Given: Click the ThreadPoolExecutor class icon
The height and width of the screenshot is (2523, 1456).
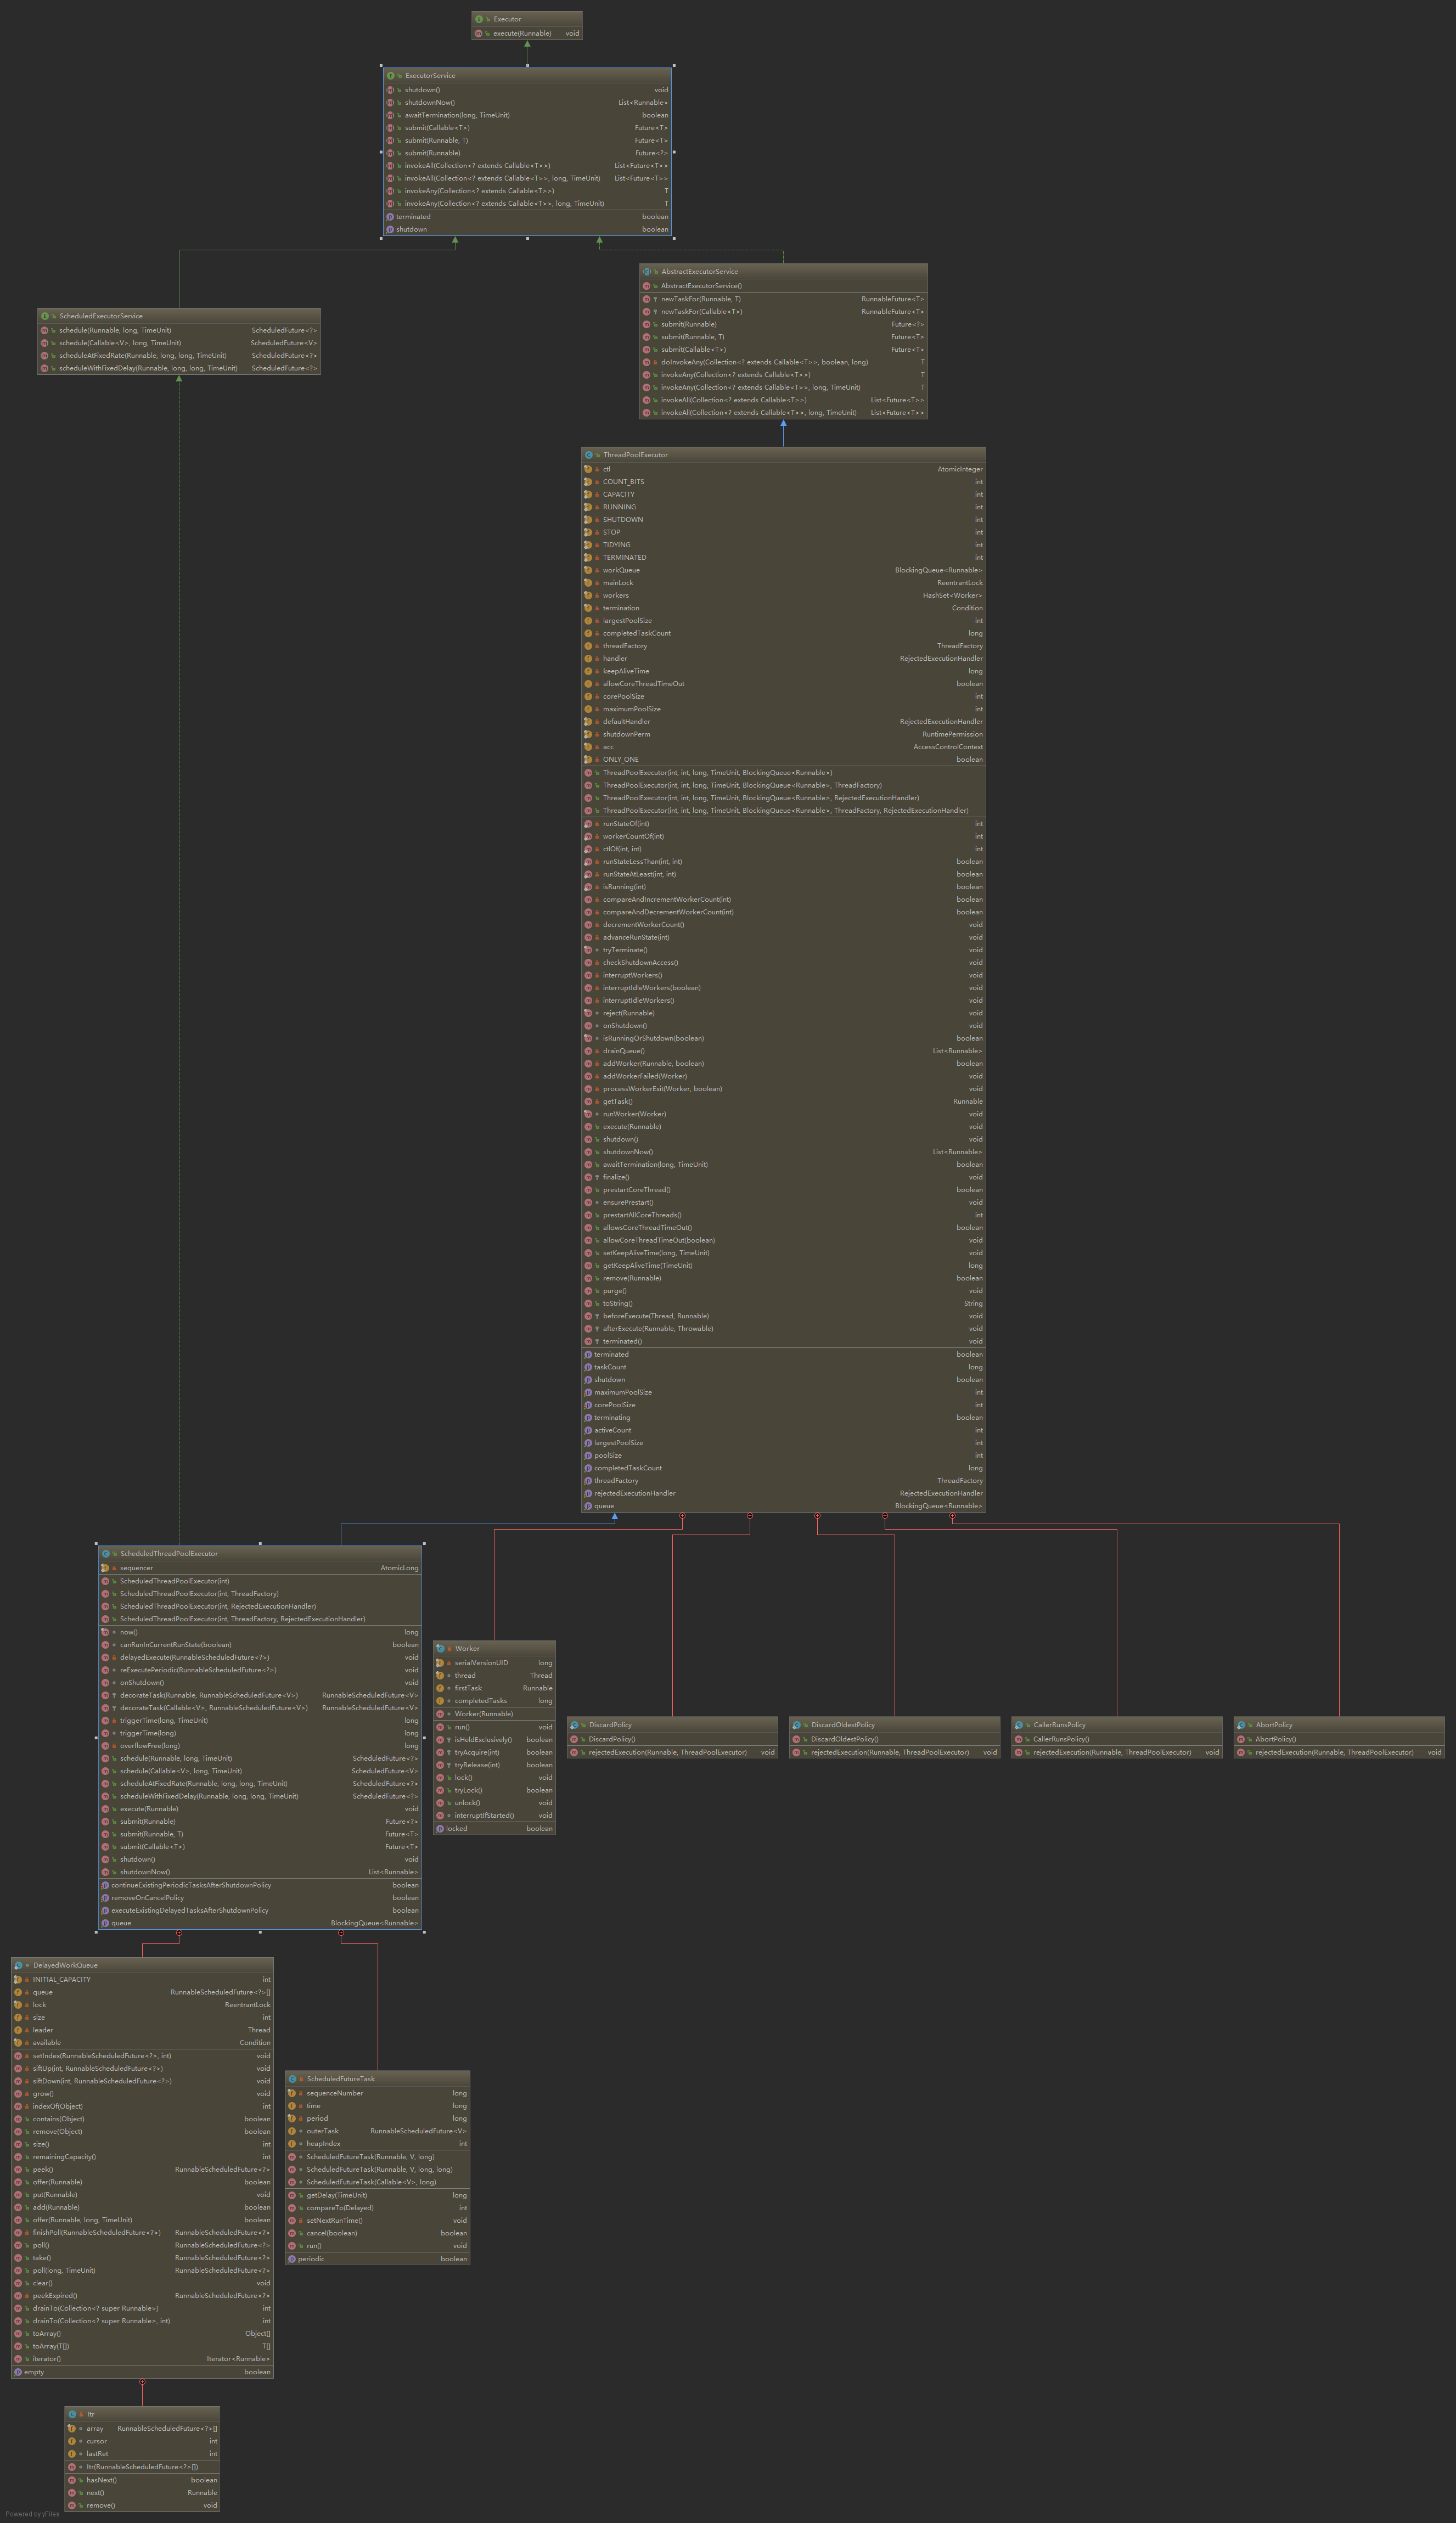Looking at the screenshot, I should pyautogui.click(x=588, y=455).
